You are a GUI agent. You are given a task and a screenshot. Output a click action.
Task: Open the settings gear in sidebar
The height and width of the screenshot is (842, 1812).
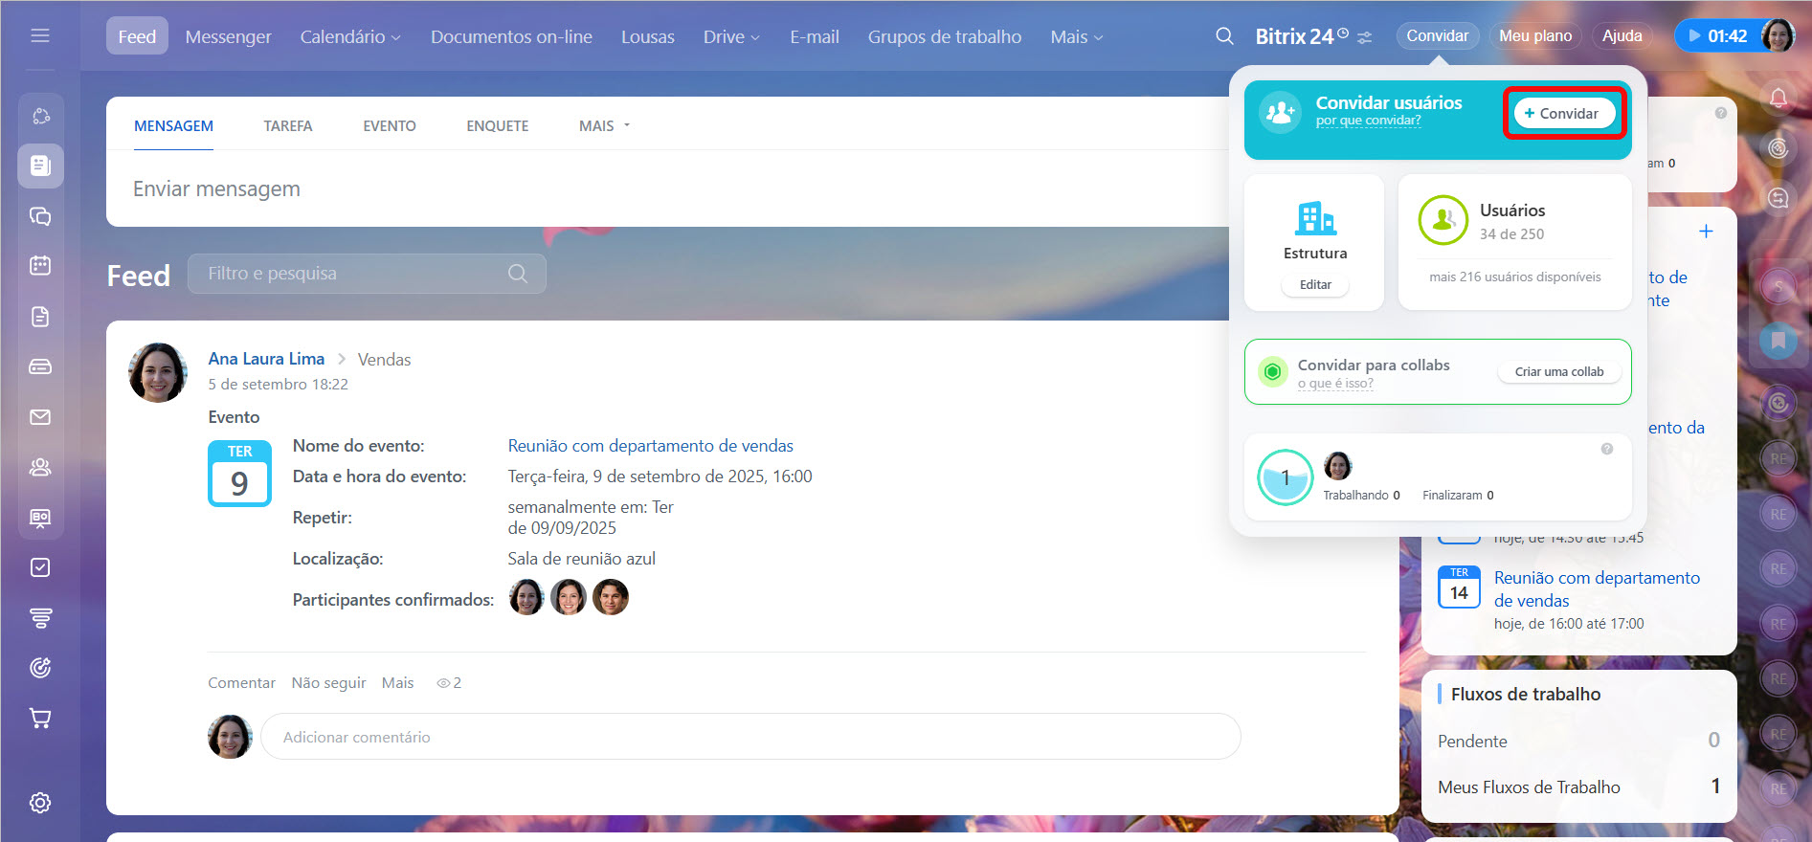tap(40, 803)
